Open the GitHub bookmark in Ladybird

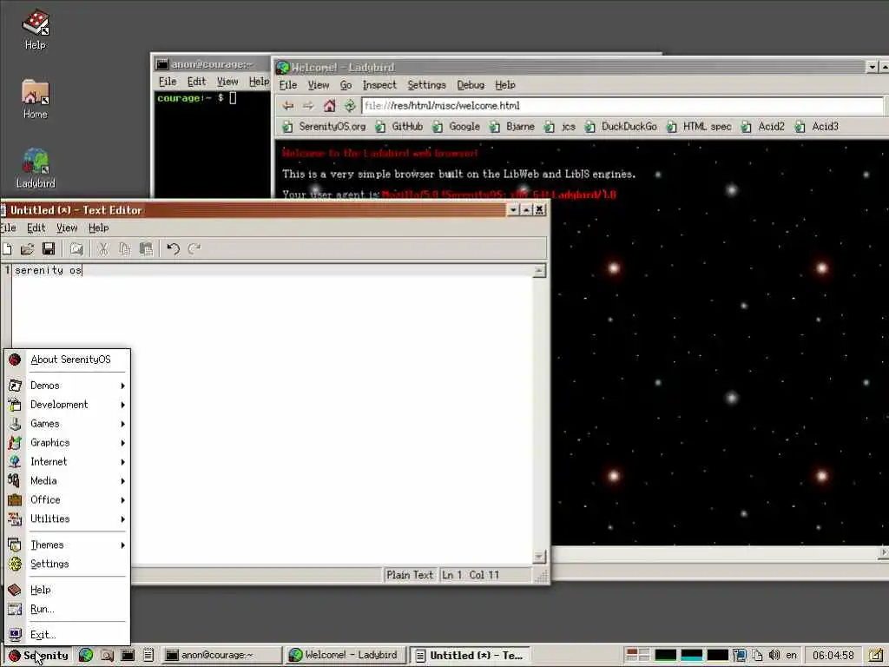point(399,127)
